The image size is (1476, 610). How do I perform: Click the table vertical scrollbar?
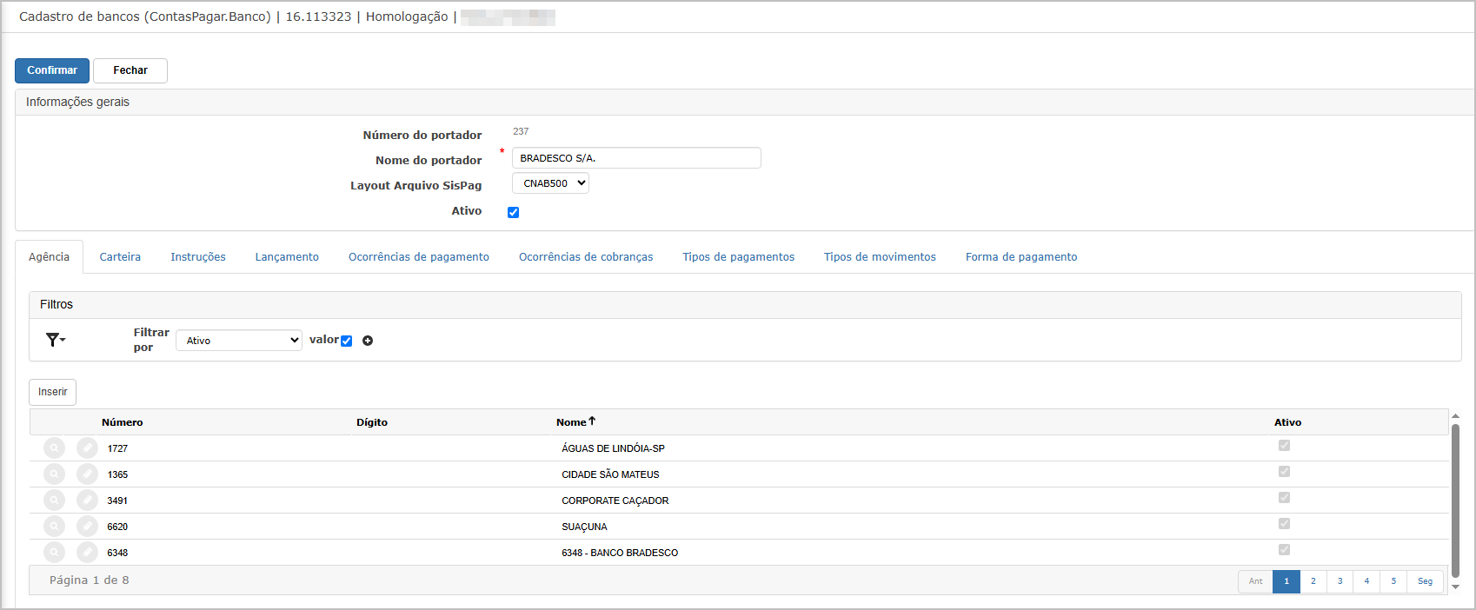[x=1456, y=501]
